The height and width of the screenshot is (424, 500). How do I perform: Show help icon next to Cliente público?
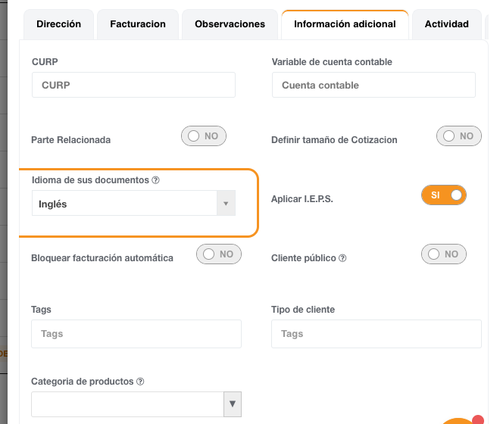click(342, 258)
